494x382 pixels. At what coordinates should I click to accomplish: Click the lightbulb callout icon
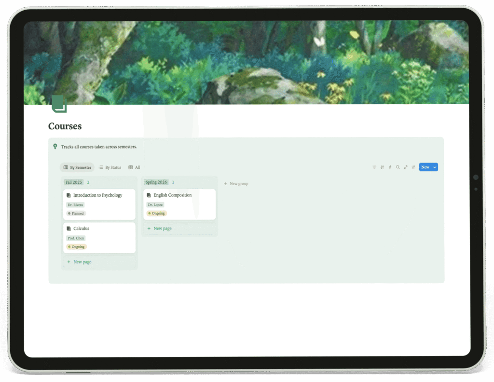55,147
